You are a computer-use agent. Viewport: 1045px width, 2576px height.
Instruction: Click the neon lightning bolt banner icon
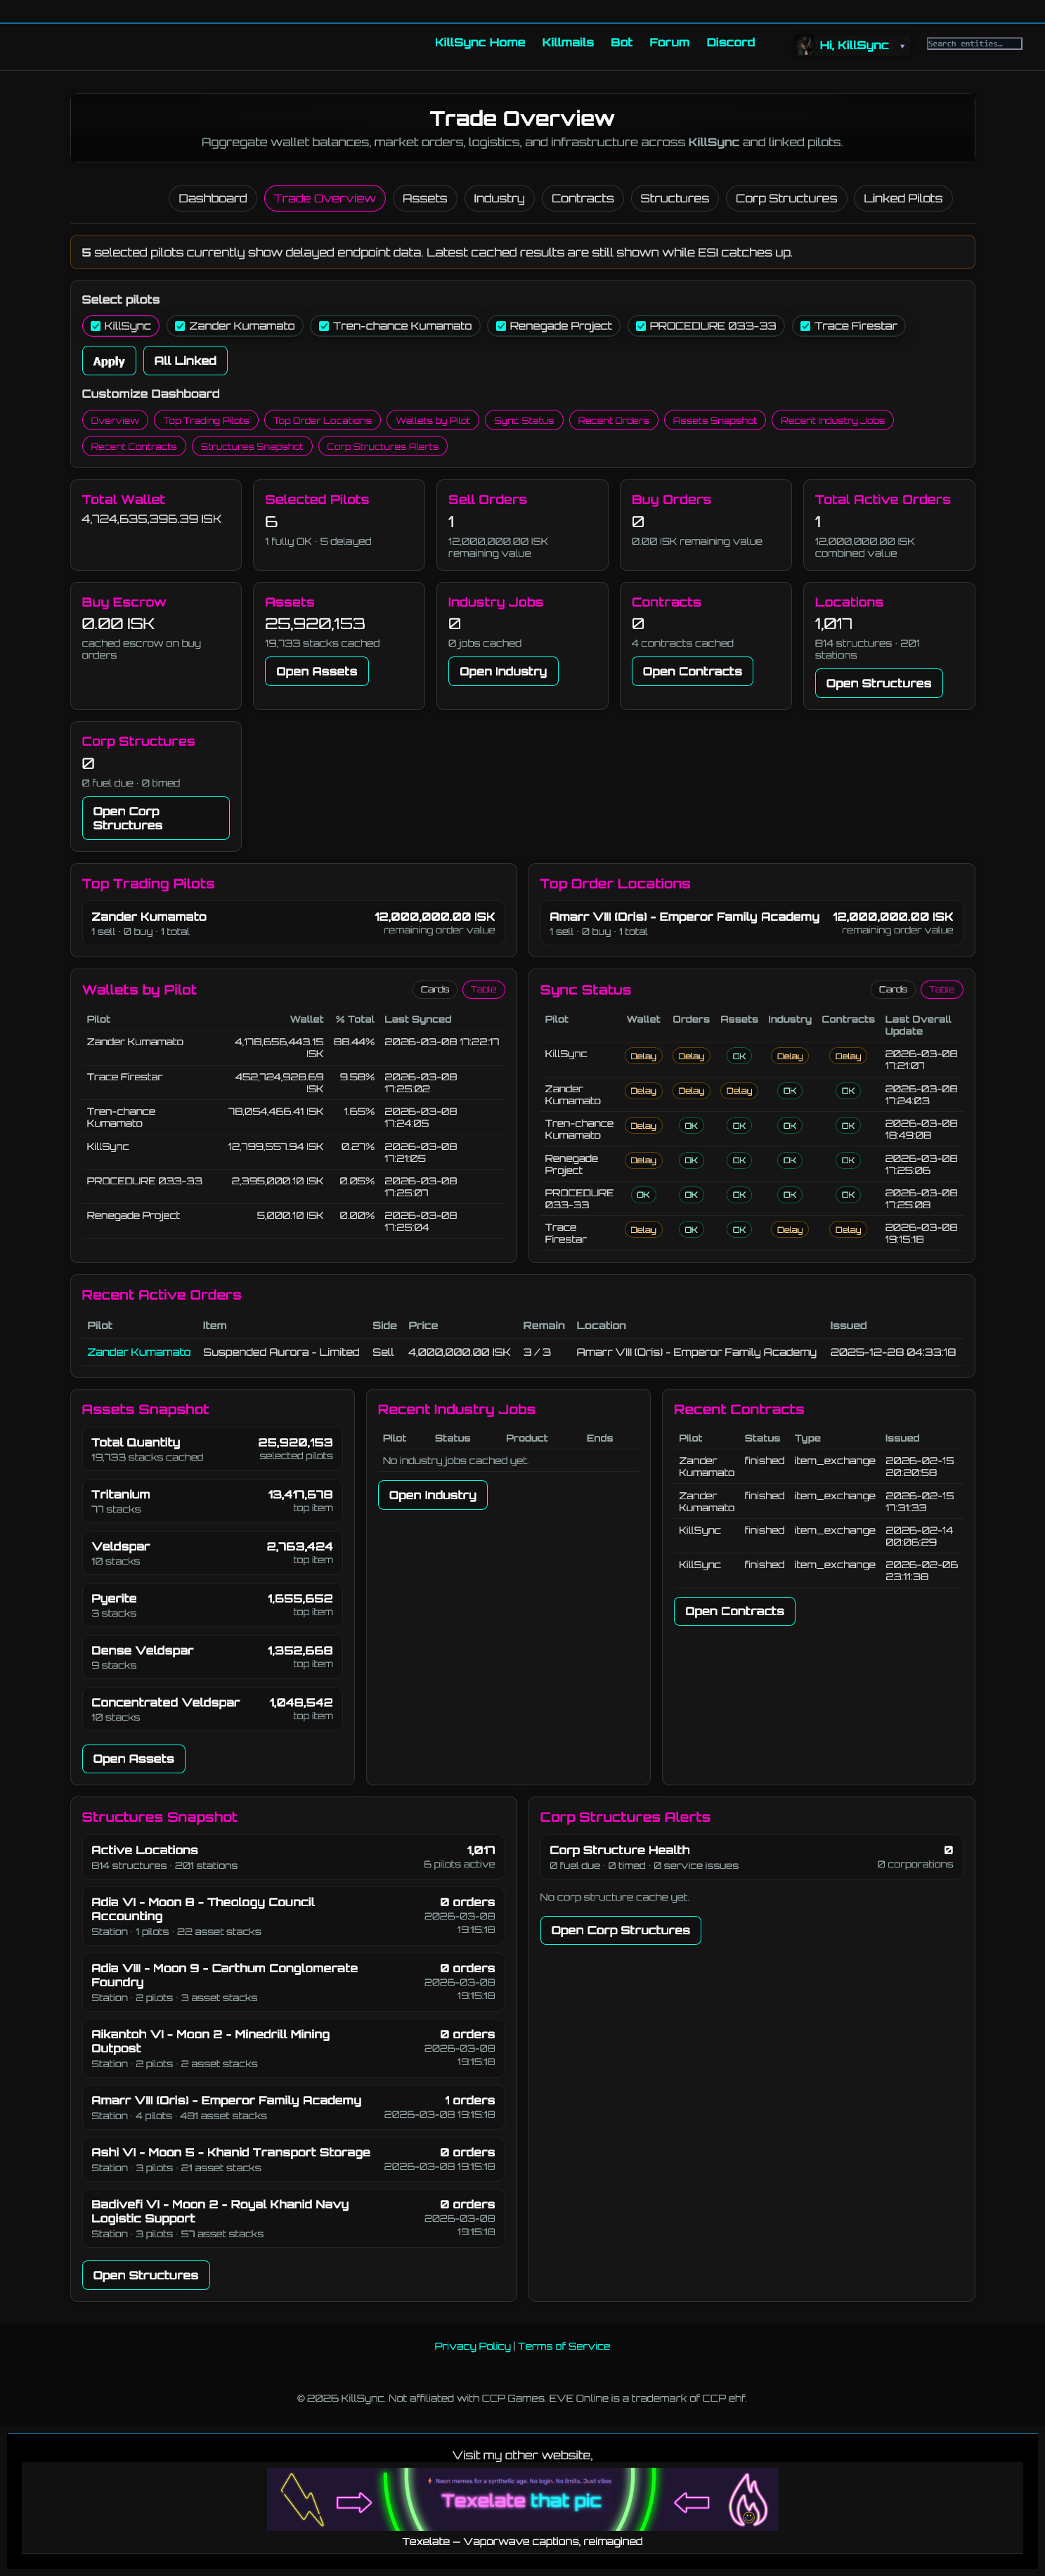click(302, 2499)
